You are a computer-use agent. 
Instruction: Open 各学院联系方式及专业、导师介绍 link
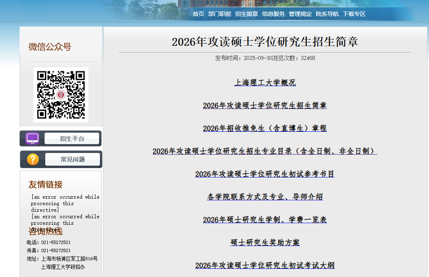pyautogui.click(x=264, y=197)
